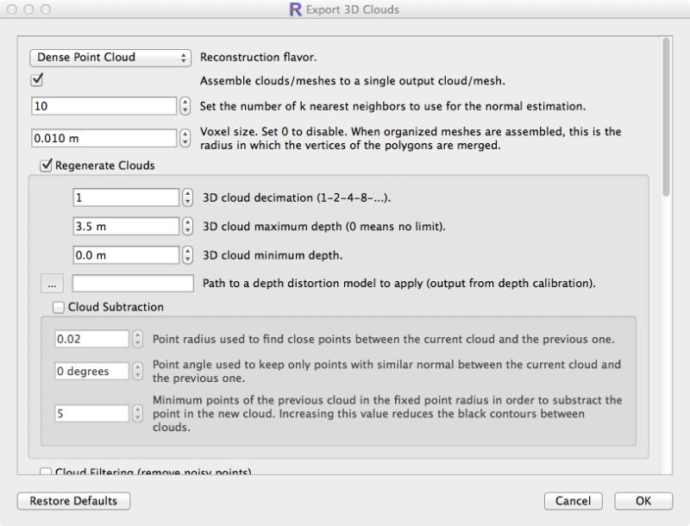Enable Cloud Filtering to remove noisy points
Screen dimensions: 690x526
44,473
